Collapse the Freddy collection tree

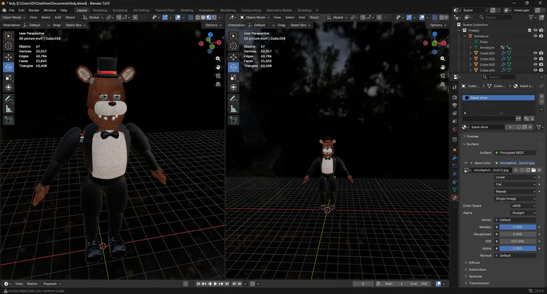click(459, 30)
